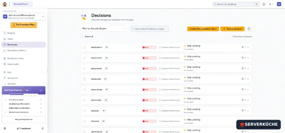Open the CrowdSec logo home link
This screenshot has height=133, width=285.
pyautogui.click(x=4, y=4)
